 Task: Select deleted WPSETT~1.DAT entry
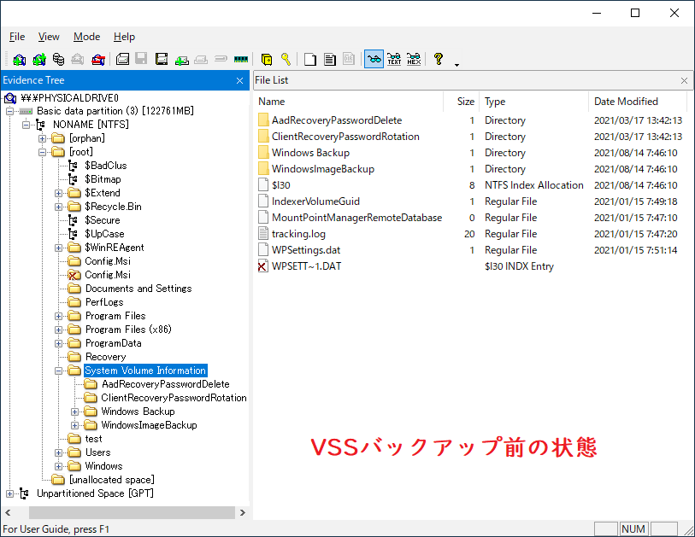click(x=306, y=266)
